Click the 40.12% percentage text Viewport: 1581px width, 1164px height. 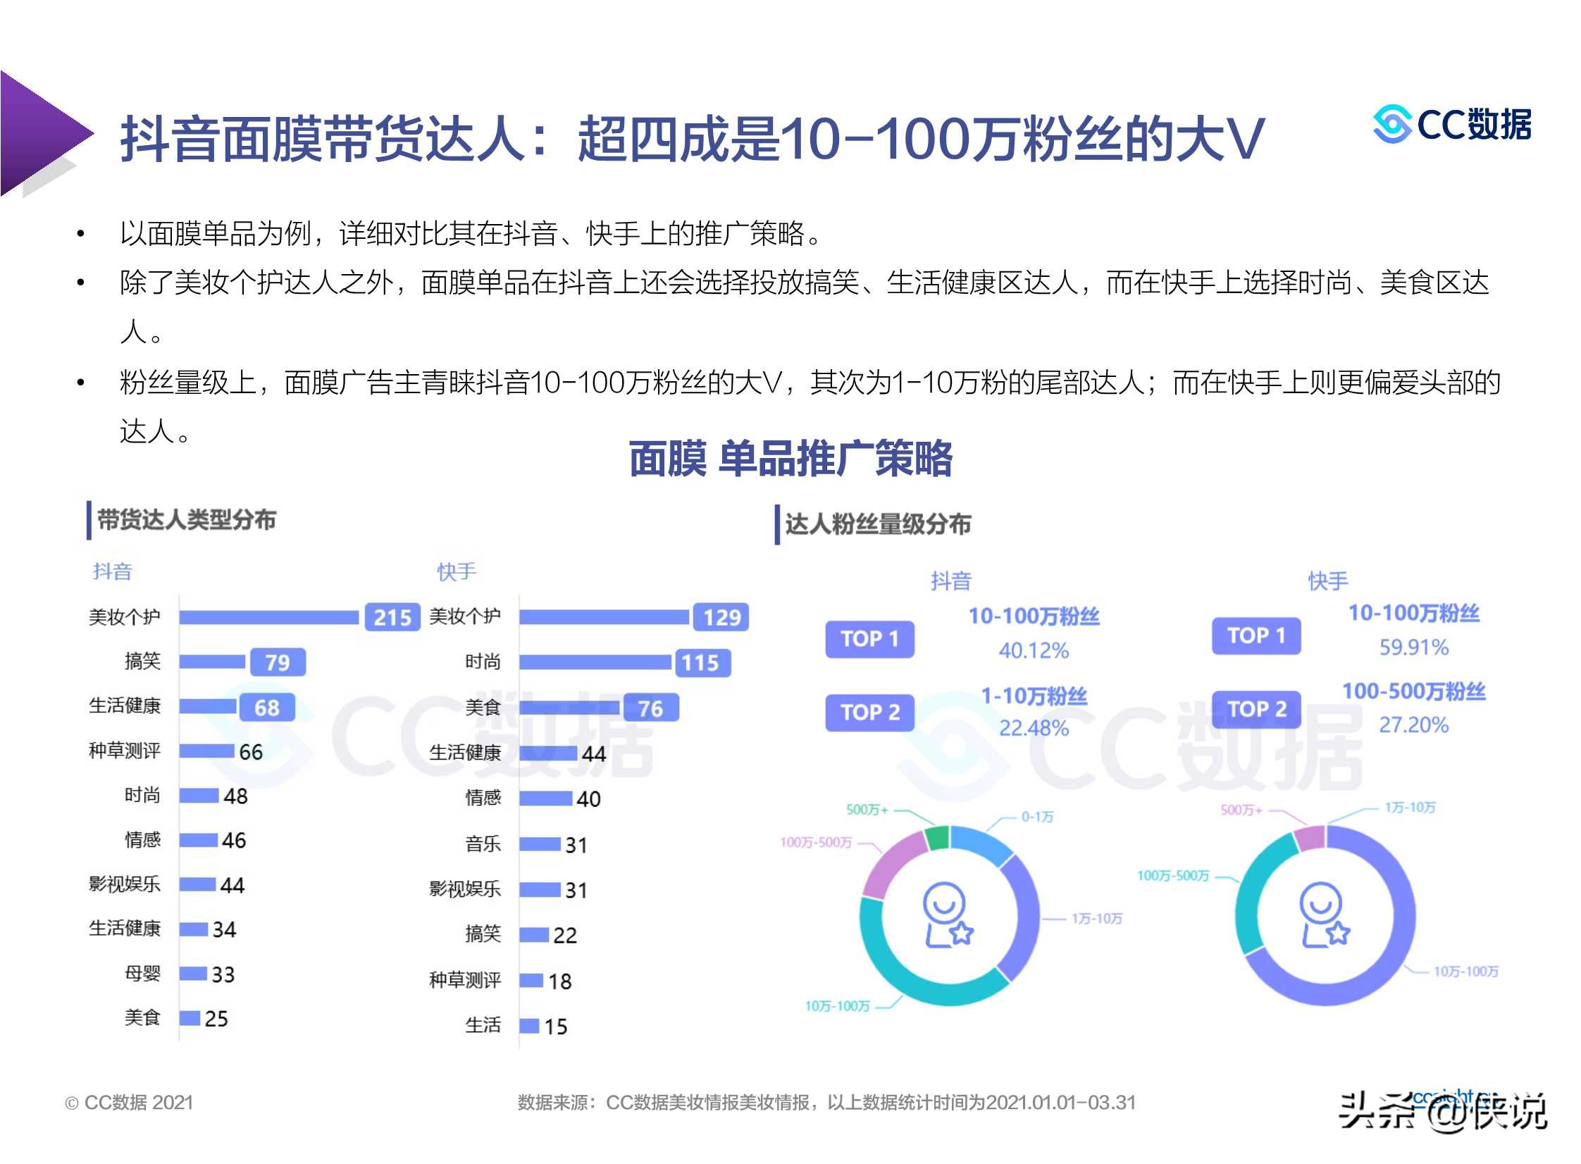1034,650
